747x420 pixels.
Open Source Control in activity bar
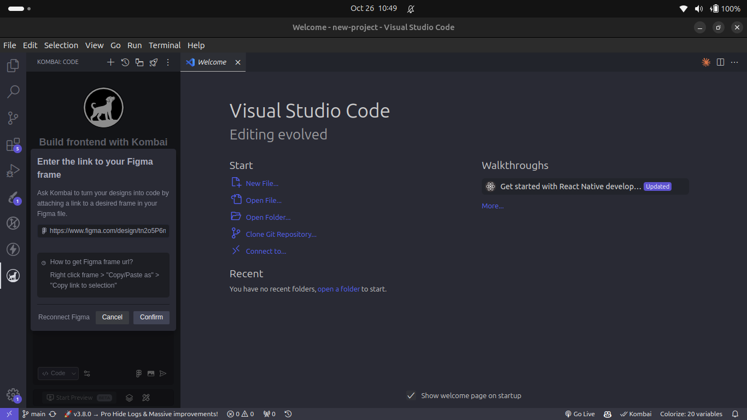pos(13,118)
